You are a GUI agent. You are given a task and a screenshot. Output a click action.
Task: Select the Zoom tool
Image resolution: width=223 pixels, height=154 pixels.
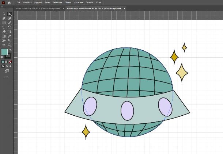tap(10, 45)
